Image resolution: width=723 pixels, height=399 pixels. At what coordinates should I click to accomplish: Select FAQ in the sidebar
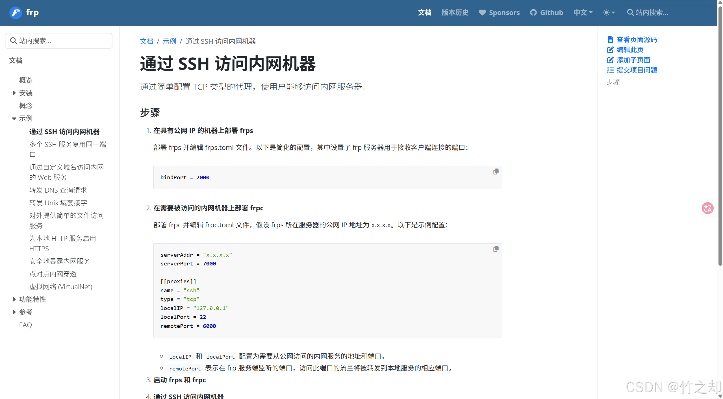[25, 325]
